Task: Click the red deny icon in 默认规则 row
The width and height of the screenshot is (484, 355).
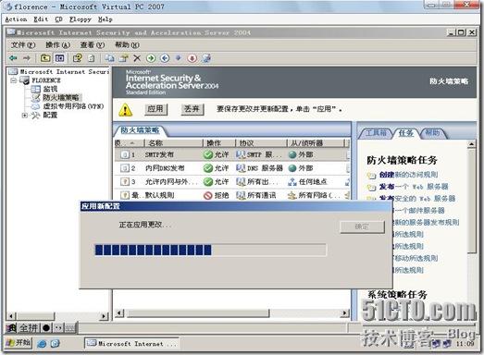Action: coord(208,195)
